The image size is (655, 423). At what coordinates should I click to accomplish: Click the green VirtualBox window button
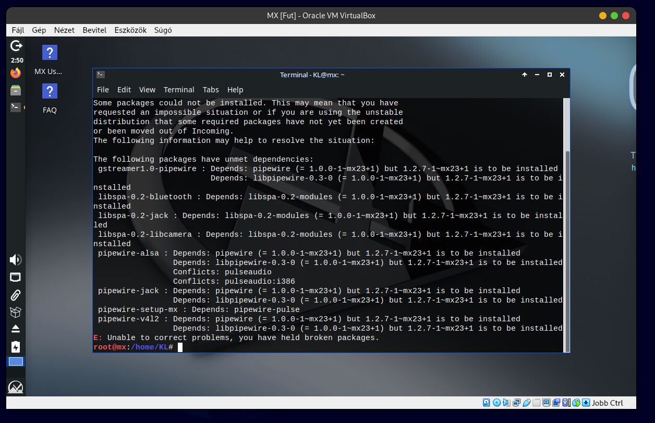[614, 16]
